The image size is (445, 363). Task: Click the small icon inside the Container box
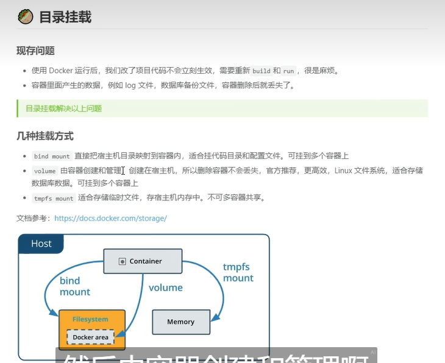pyautogui.click(x=122, y=261)
